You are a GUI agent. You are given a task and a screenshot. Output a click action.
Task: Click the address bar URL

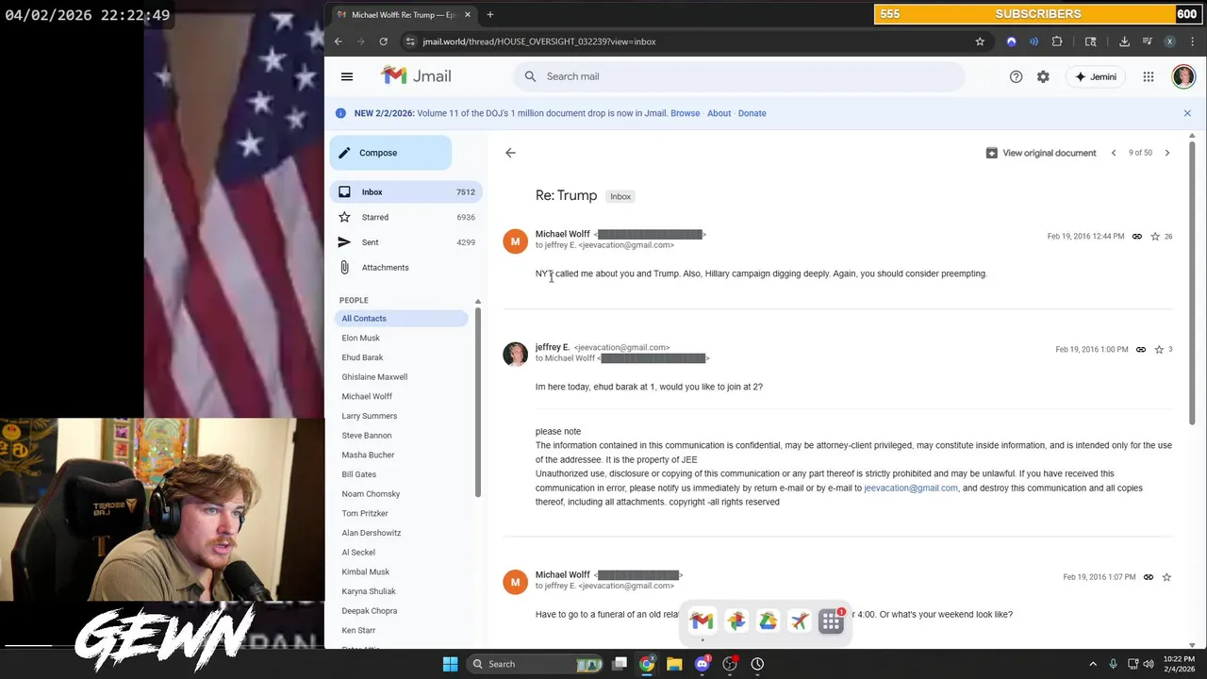coord(538,41)
